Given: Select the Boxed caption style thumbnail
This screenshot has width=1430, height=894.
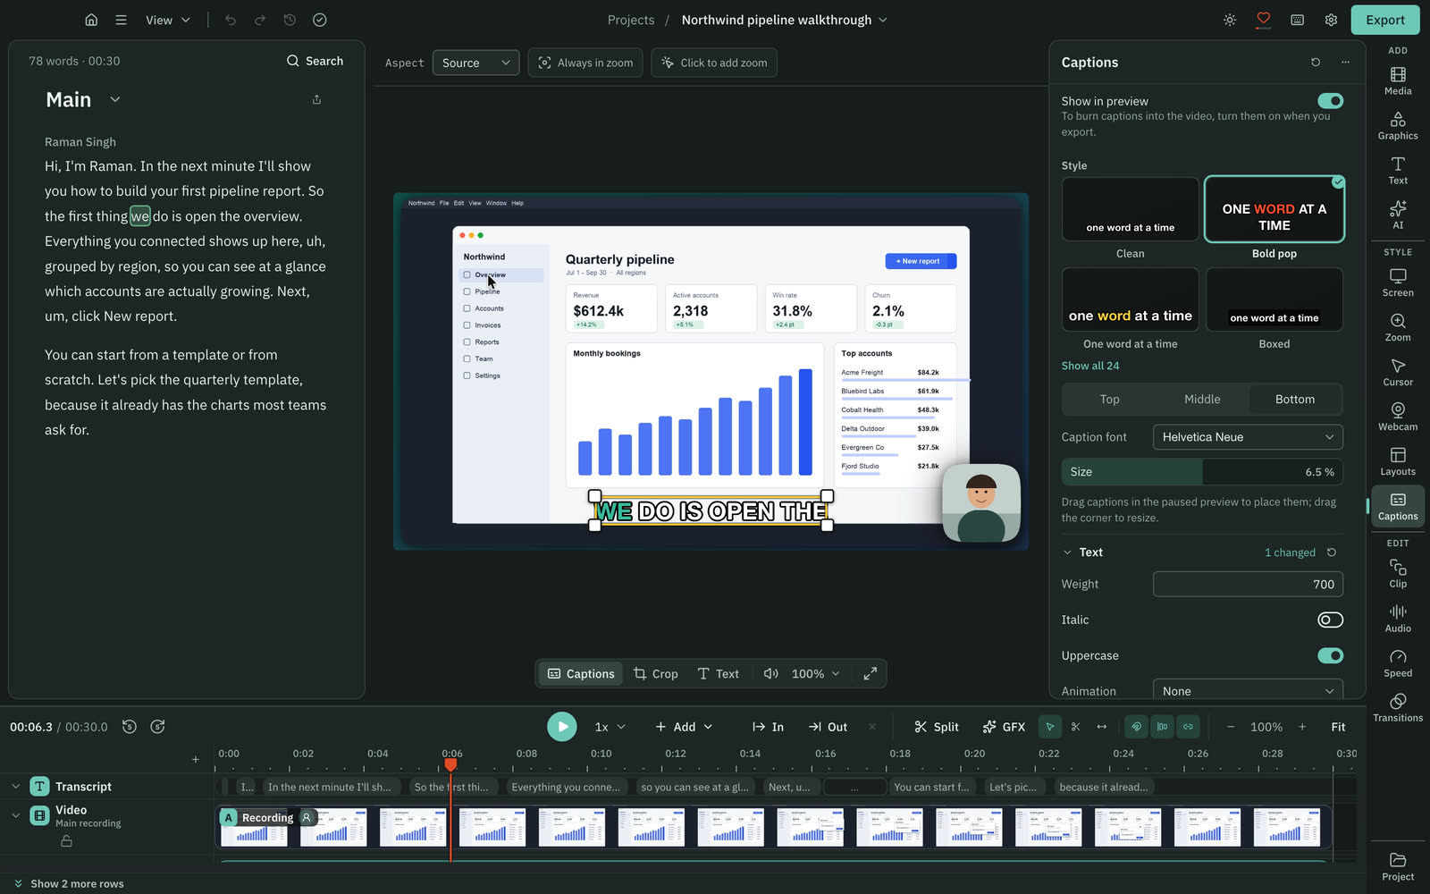Looking at the screenshot, I should click(1274, 299).
